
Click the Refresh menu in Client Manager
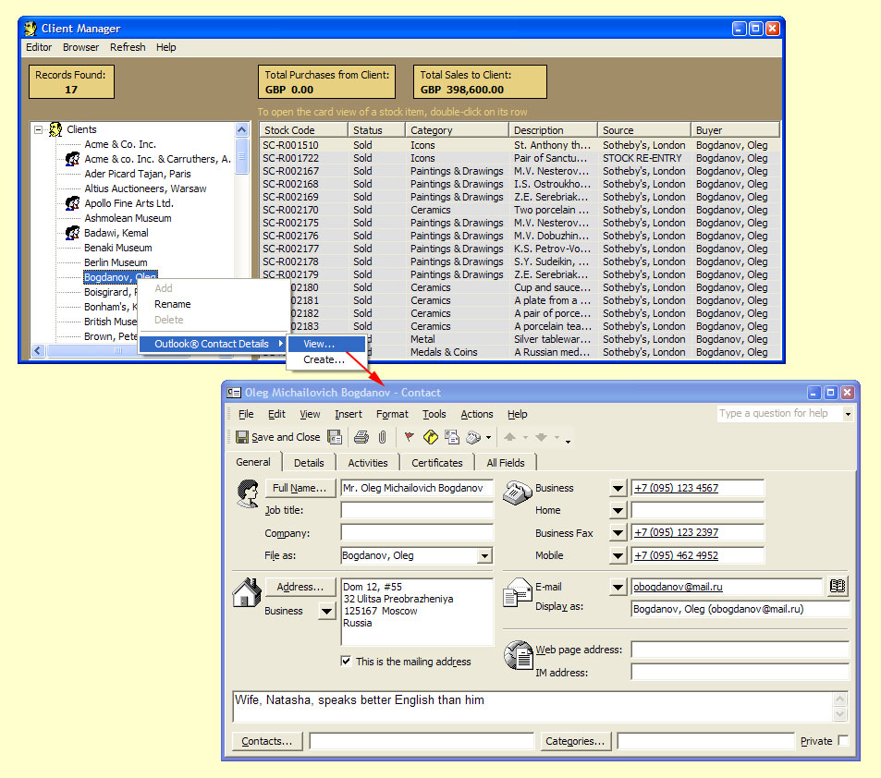tap(128, 47)
